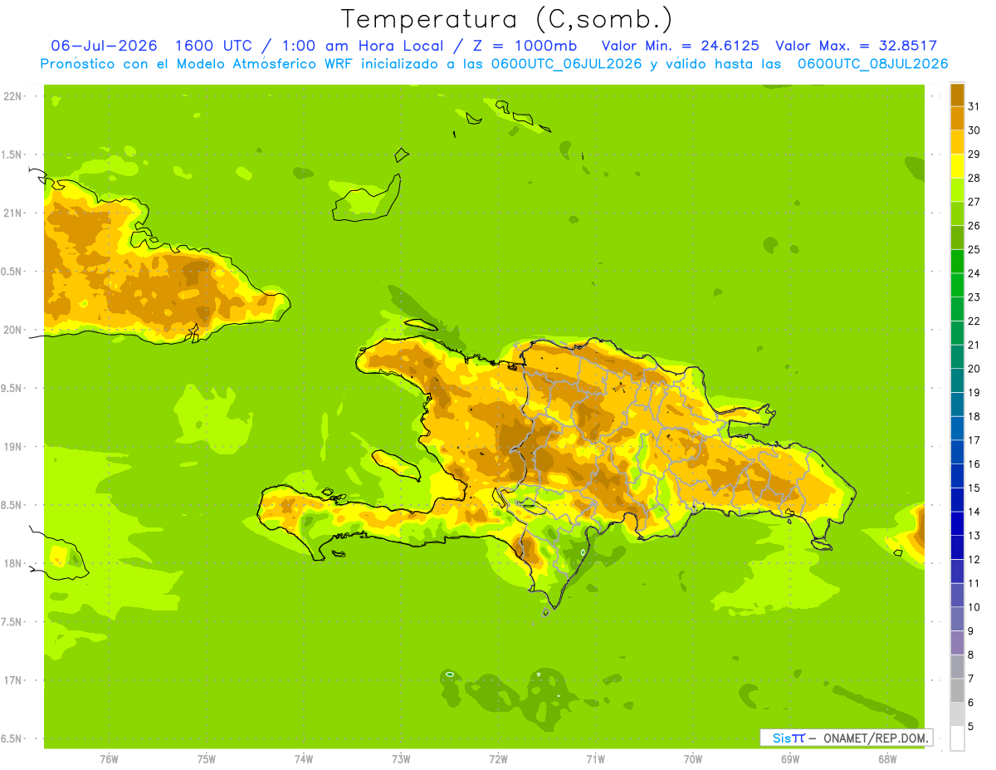Click the legend value "5"
Viewport: 996px width, 770px height.
click(x=970, y=726)
